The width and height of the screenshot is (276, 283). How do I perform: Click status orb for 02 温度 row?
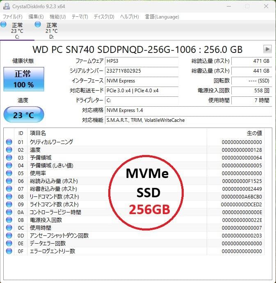pyautogui.click(x=9, y=150)
